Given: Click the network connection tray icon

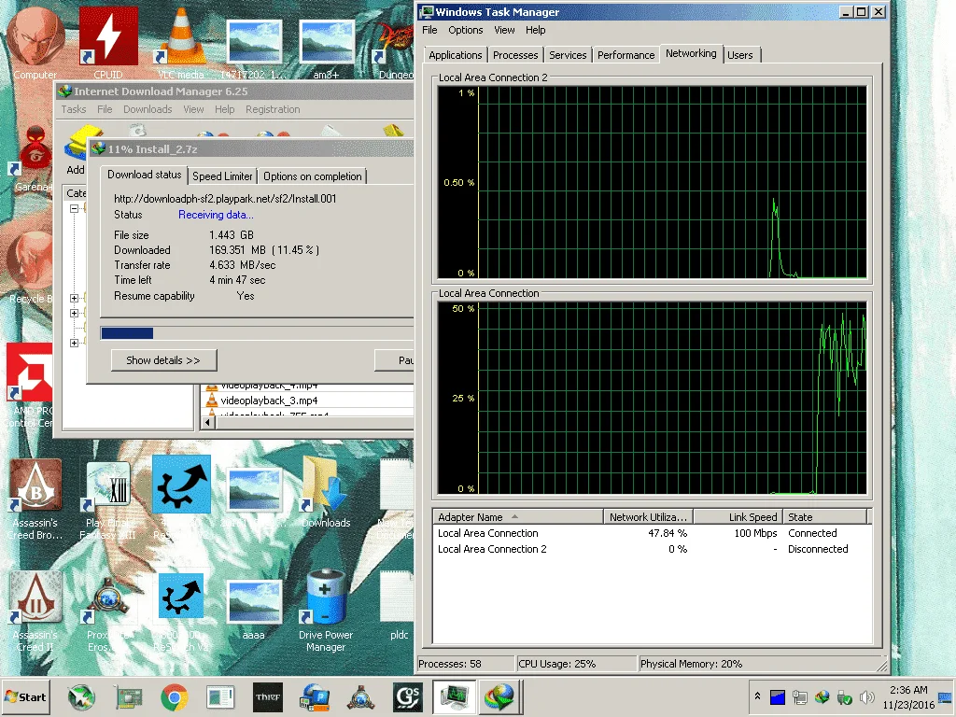Looking at the screenshot, I should (799, 696).
